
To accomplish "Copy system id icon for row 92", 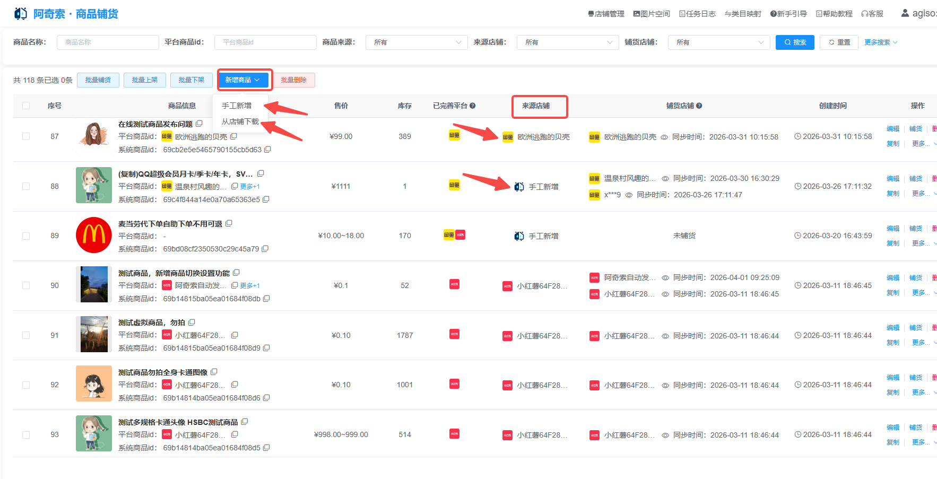I will [266, 398].
